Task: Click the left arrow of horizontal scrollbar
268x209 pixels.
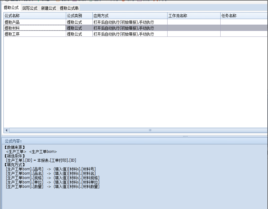Action: click(x=6, y=130)
